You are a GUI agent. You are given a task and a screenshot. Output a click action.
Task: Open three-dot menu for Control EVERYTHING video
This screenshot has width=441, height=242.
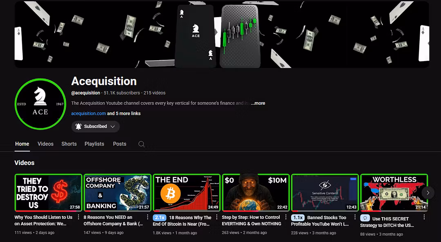[286, 217]
